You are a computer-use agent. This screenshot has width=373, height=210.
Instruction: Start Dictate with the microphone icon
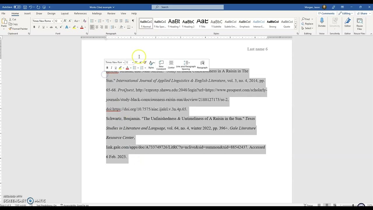click(322, 23)
